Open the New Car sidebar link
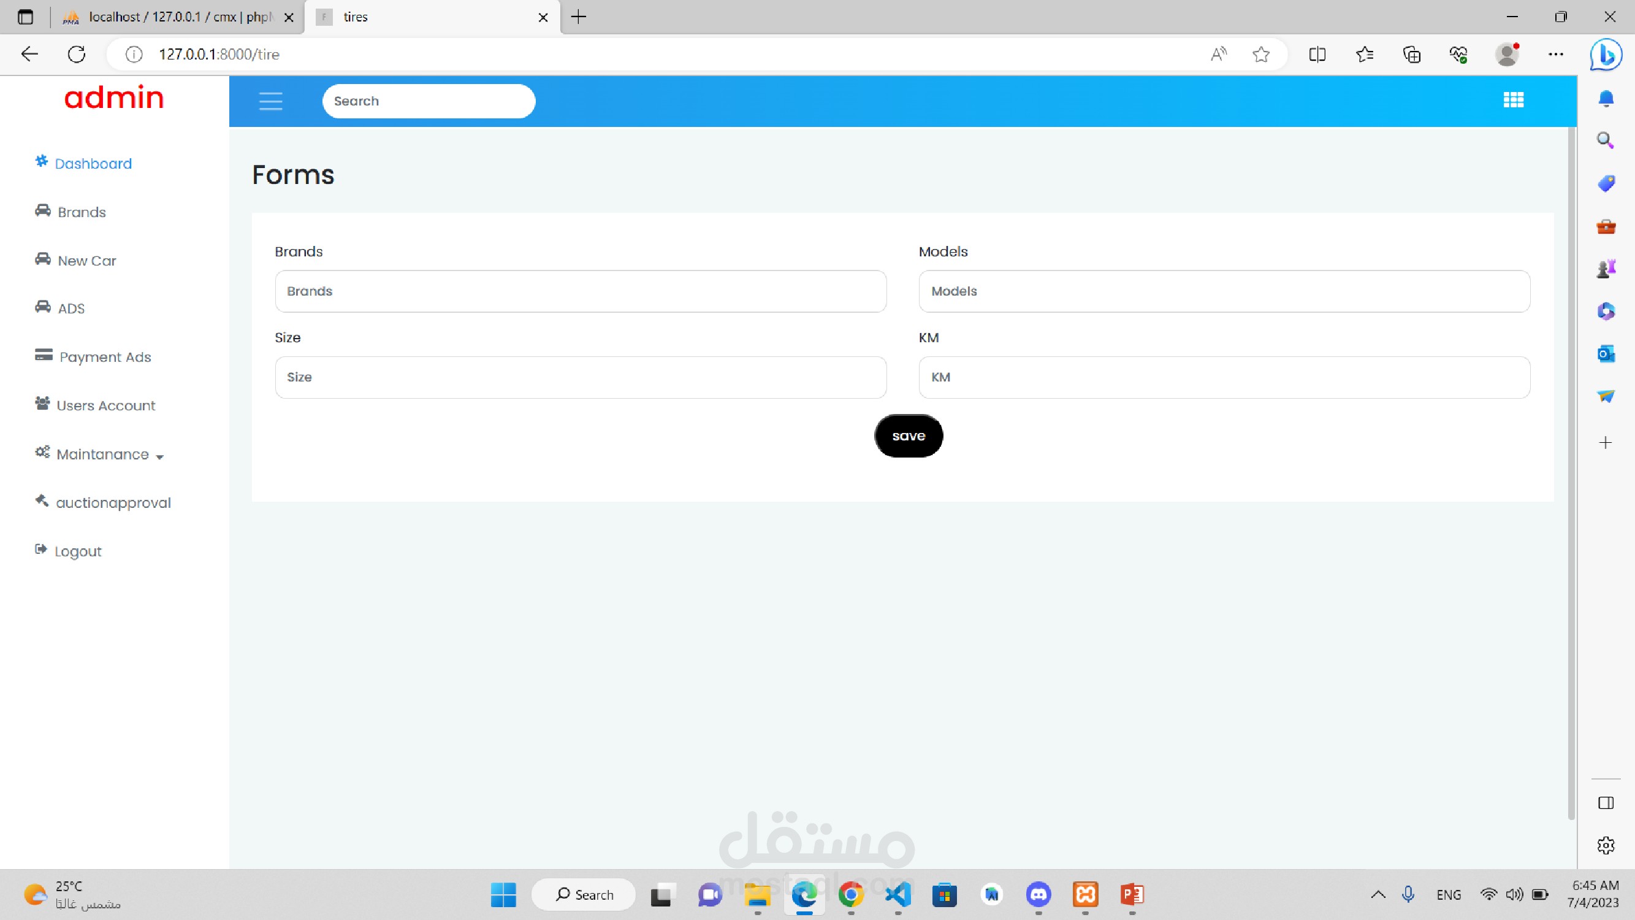The width and height of the screenshot is (1635, 920). point(87,261)
